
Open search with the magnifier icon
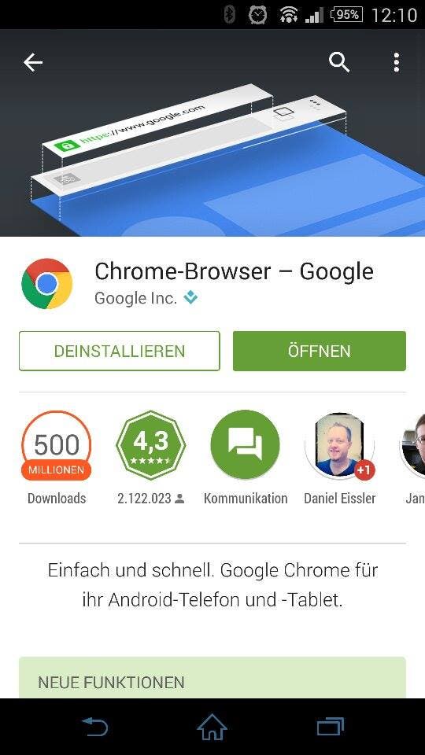[339, 63]
